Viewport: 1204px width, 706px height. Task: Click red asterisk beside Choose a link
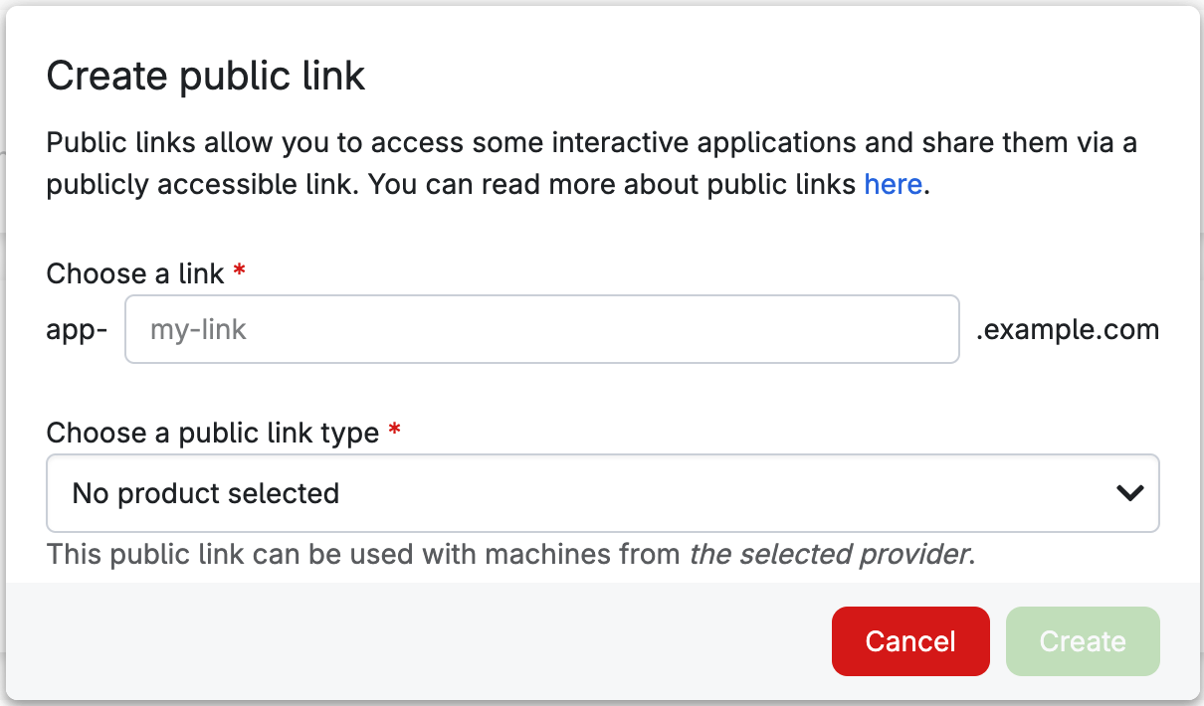point(239,270)
